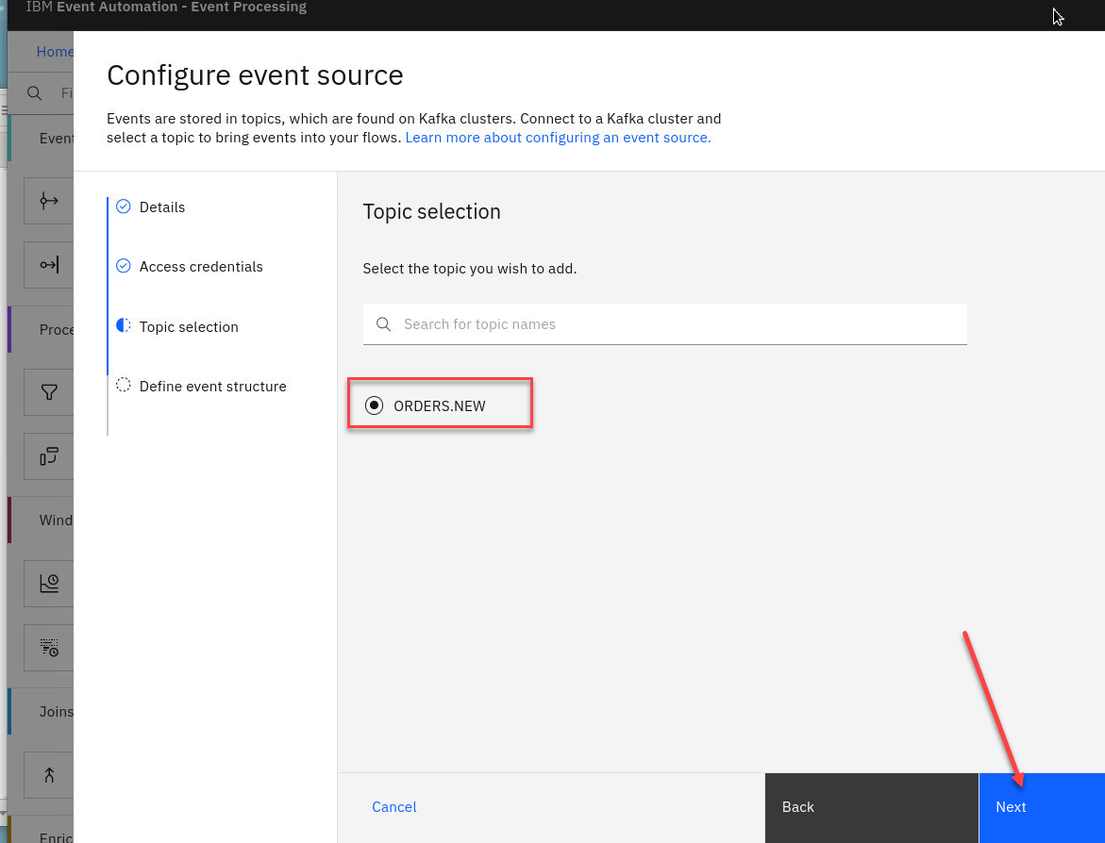Jump to Define event structure step
Viewport: 1105px width, 843px height.
(212, 387)
